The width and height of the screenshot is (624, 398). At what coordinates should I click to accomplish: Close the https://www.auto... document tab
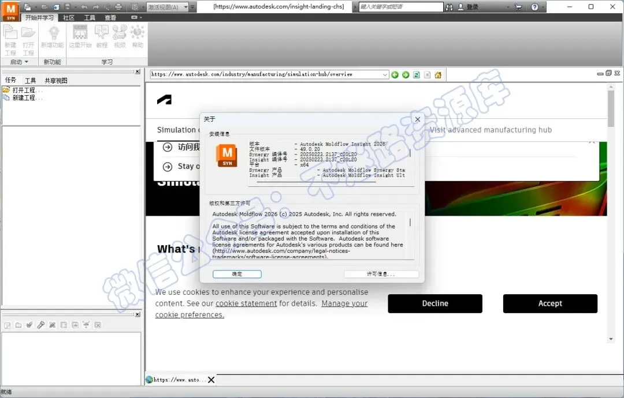tap(211, 380)
